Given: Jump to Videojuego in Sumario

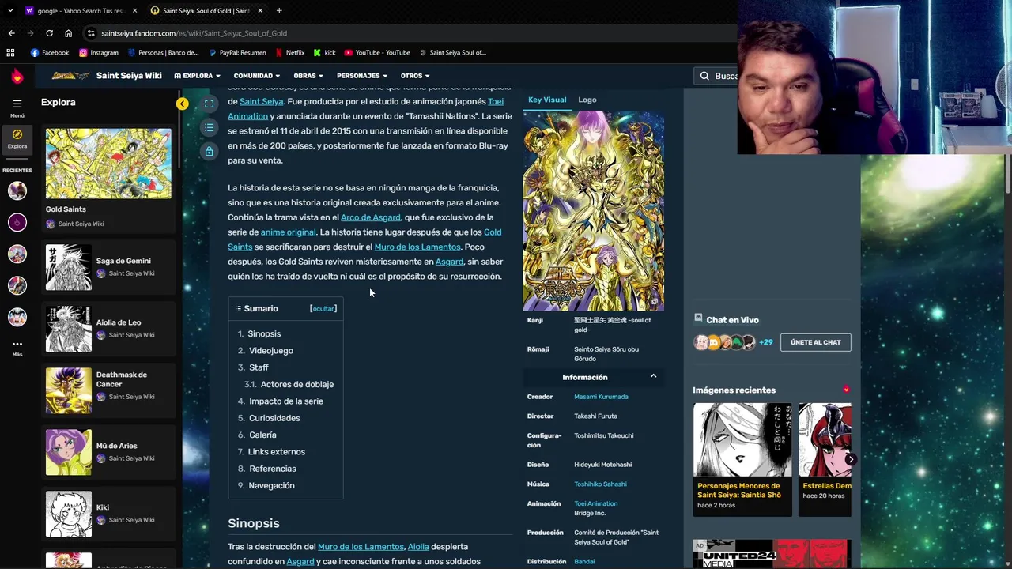Looking at the screenshot, I should coord(271,350).
